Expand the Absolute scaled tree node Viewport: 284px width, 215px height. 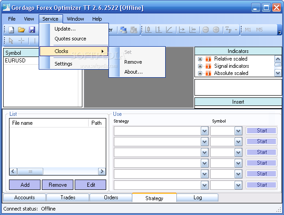200,73
